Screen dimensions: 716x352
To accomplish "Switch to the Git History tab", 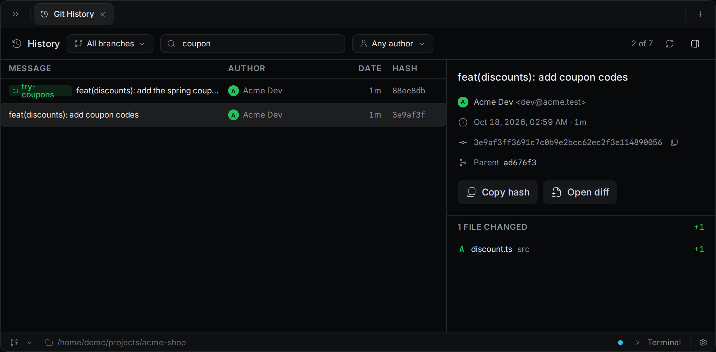I will pos(74,14).
